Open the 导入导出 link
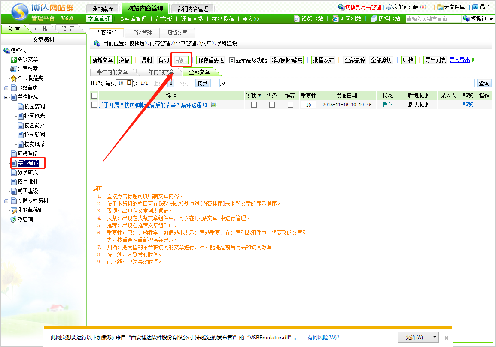 pos(459,60)
